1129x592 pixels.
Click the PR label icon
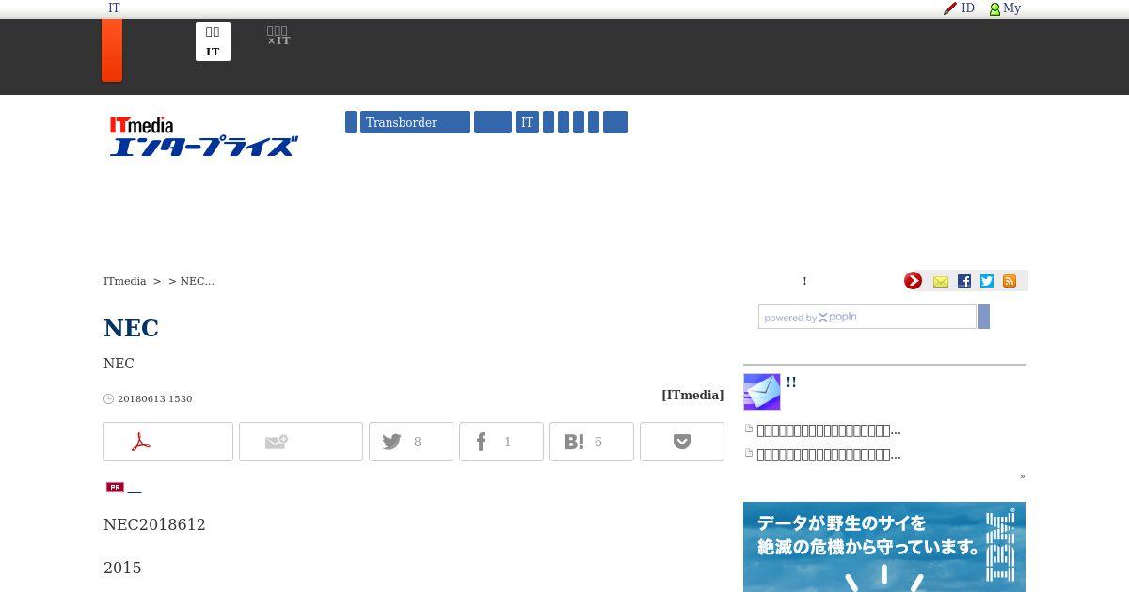click(115, 487)
